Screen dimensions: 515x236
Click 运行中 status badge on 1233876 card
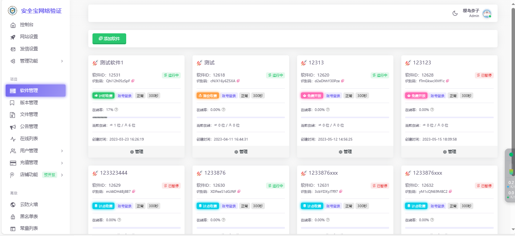276,186
